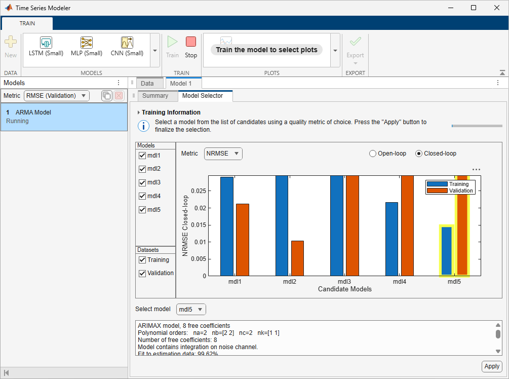Image resolution: width=509 pixels, height=379 pixels.
Task: Select the MLP (Small) model preset
Action: (86, 46)
